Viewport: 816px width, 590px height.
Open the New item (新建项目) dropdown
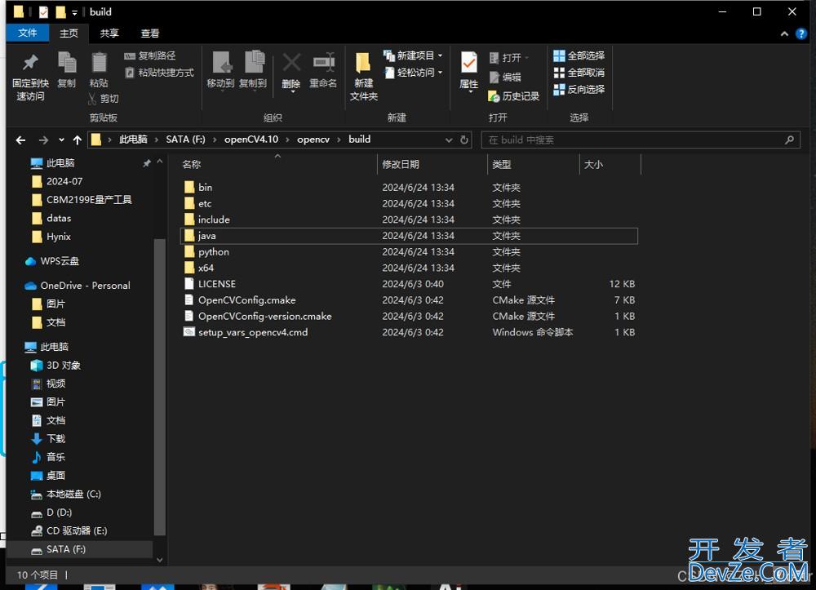[413, 55]
